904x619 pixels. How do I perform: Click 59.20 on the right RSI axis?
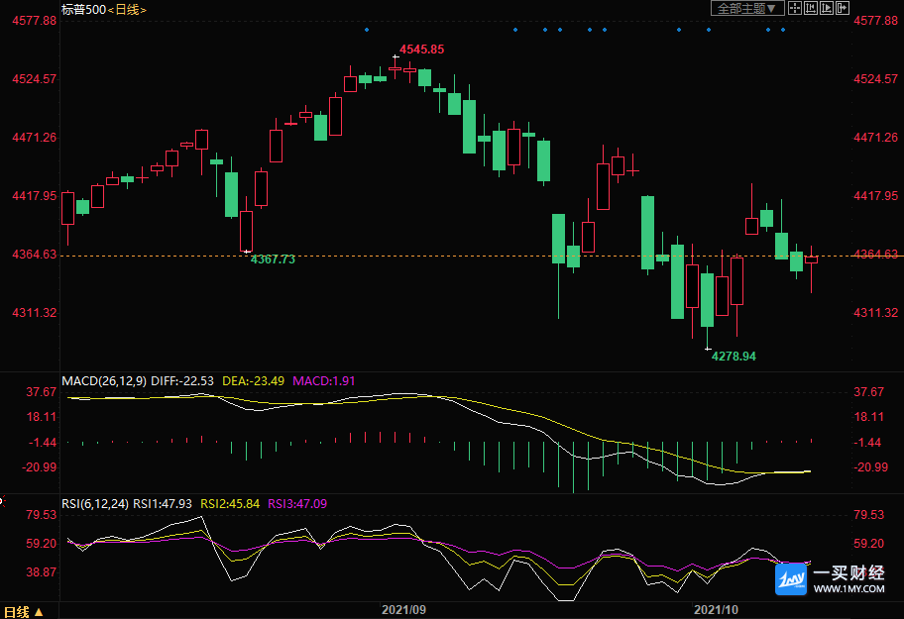point(869,544)
